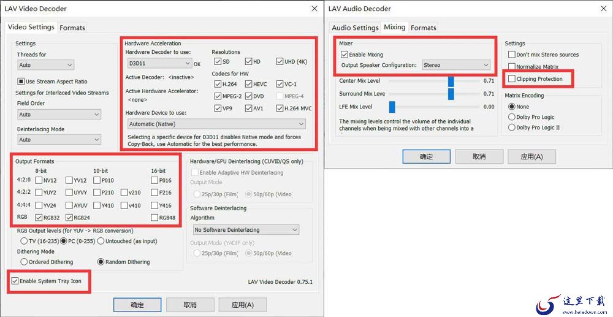Image resolution: width=613 pixels, height=317 pixels.
Task: Enable the Y410 output format
Action: [x=97, y=205]
